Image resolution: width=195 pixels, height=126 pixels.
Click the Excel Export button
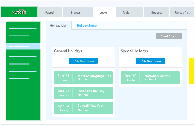click(x=169, y=36)
